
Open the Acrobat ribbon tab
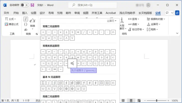coord(111,13)
